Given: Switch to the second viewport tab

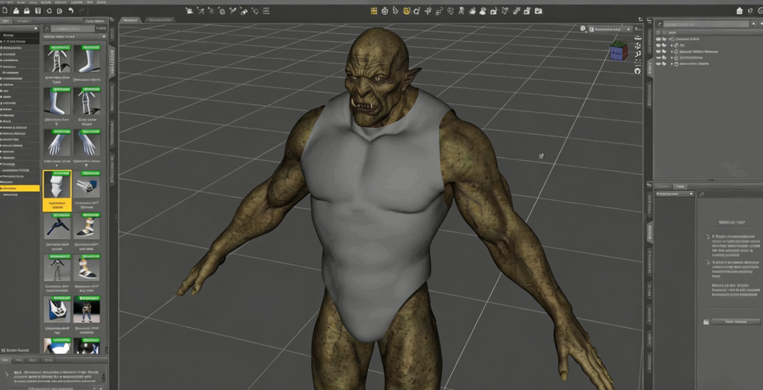Looking at the screenshot, I should coord(159,20).
